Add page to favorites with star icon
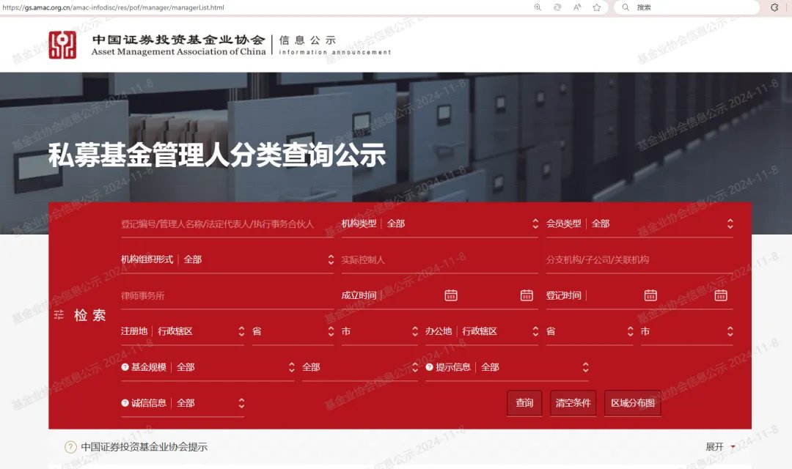 tap(596, 7)
